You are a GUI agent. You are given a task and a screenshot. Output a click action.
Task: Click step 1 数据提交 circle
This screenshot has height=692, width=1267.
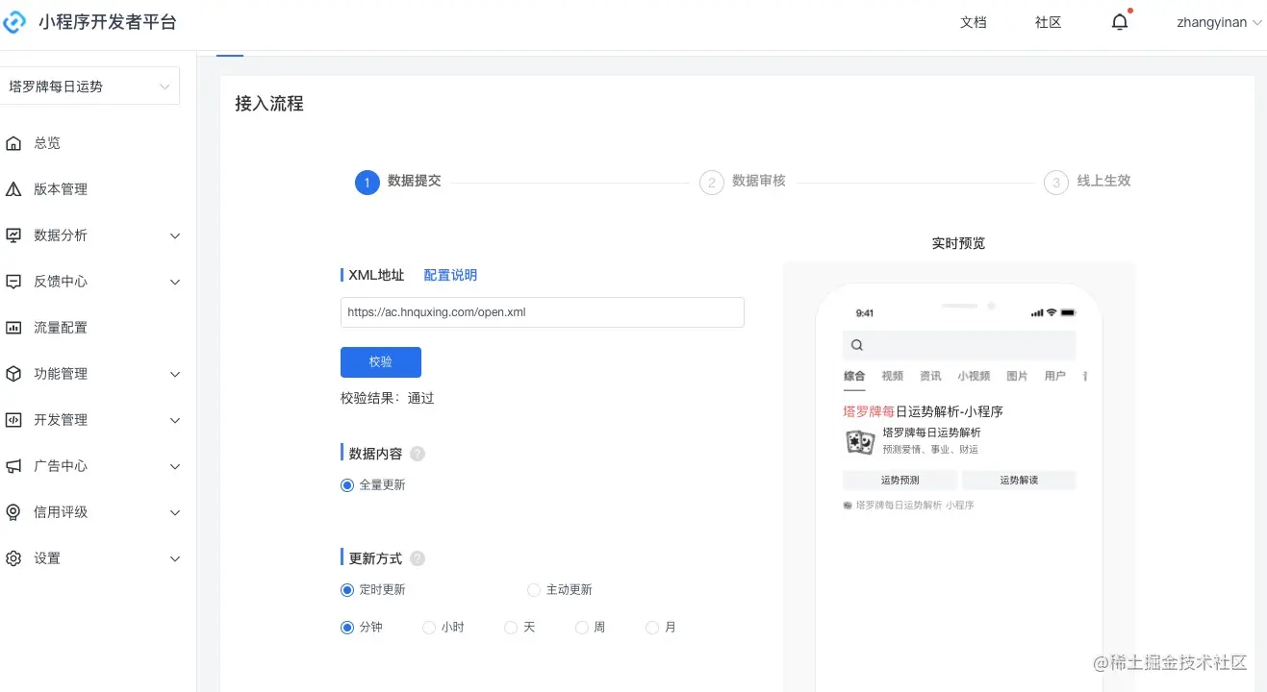[367, 182]
